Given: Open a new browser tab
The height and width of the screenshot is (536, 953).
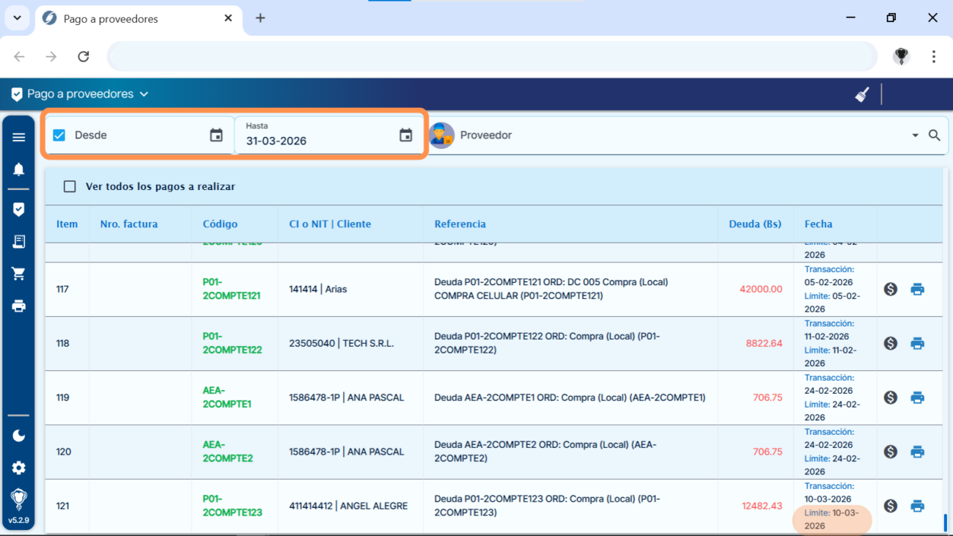Looking at the screenshot, I should (x=260, y=18).
